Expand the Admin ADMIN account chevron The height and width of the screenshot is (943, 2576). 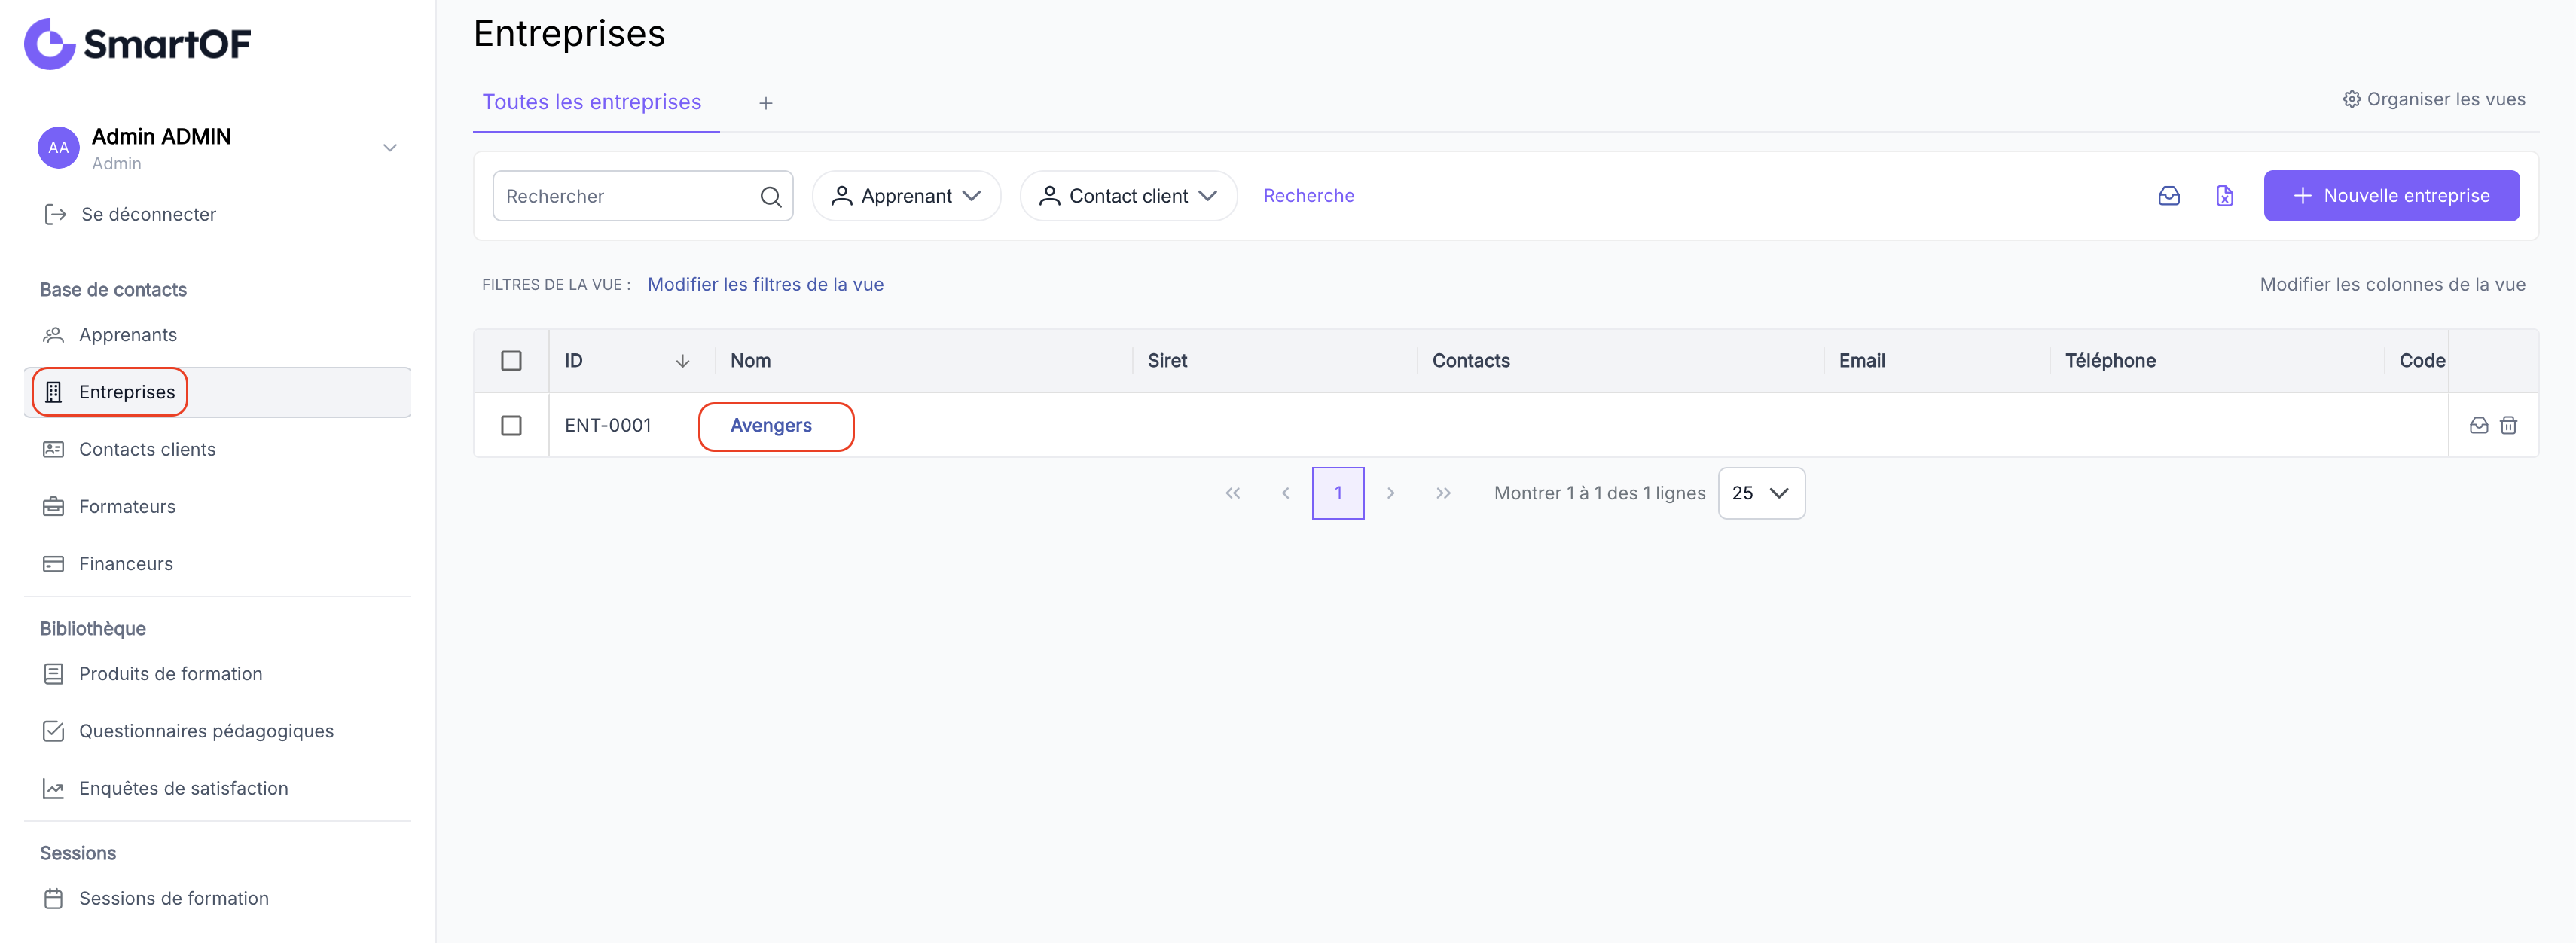(390, 148)
